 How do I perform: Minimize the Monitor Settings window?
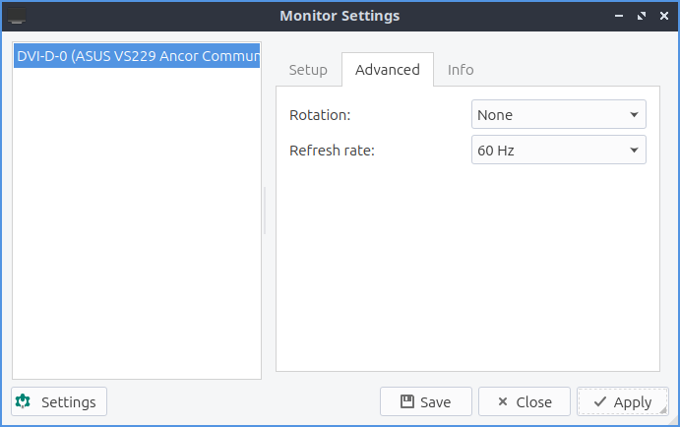click(x=619, y=16)
